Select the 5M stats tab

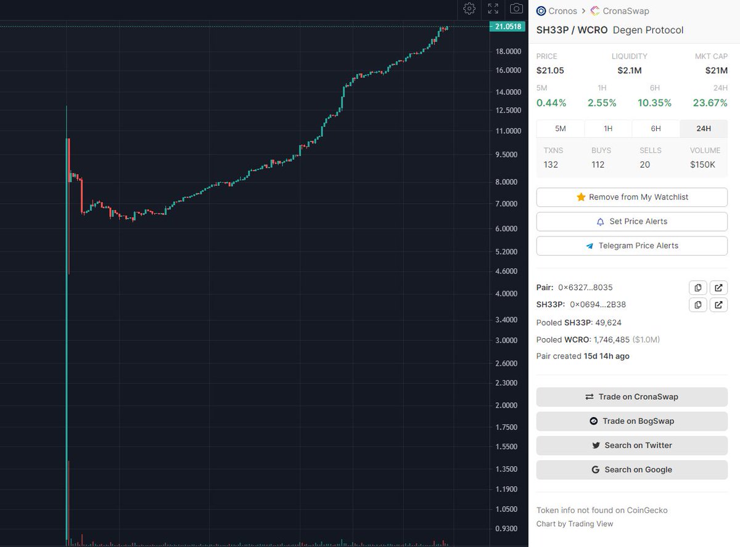pos(561,128)
